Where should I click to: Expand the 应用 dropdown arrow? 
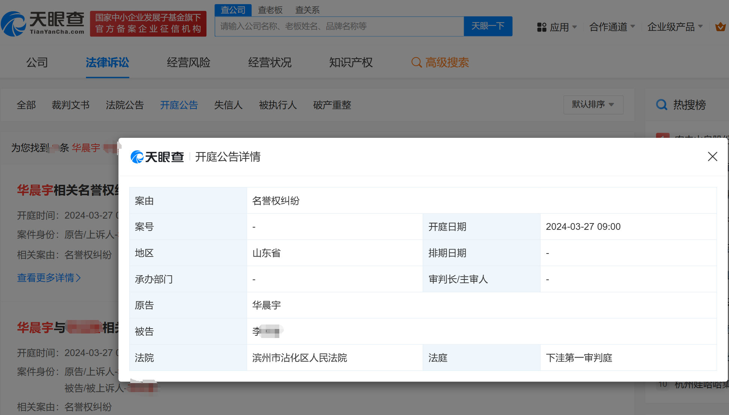pyautogui.click(x=574, y=27)
